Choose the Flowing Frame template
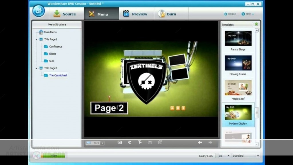Image resolution: width=293 pixels, height=165 pixels. tap(238, 63)
